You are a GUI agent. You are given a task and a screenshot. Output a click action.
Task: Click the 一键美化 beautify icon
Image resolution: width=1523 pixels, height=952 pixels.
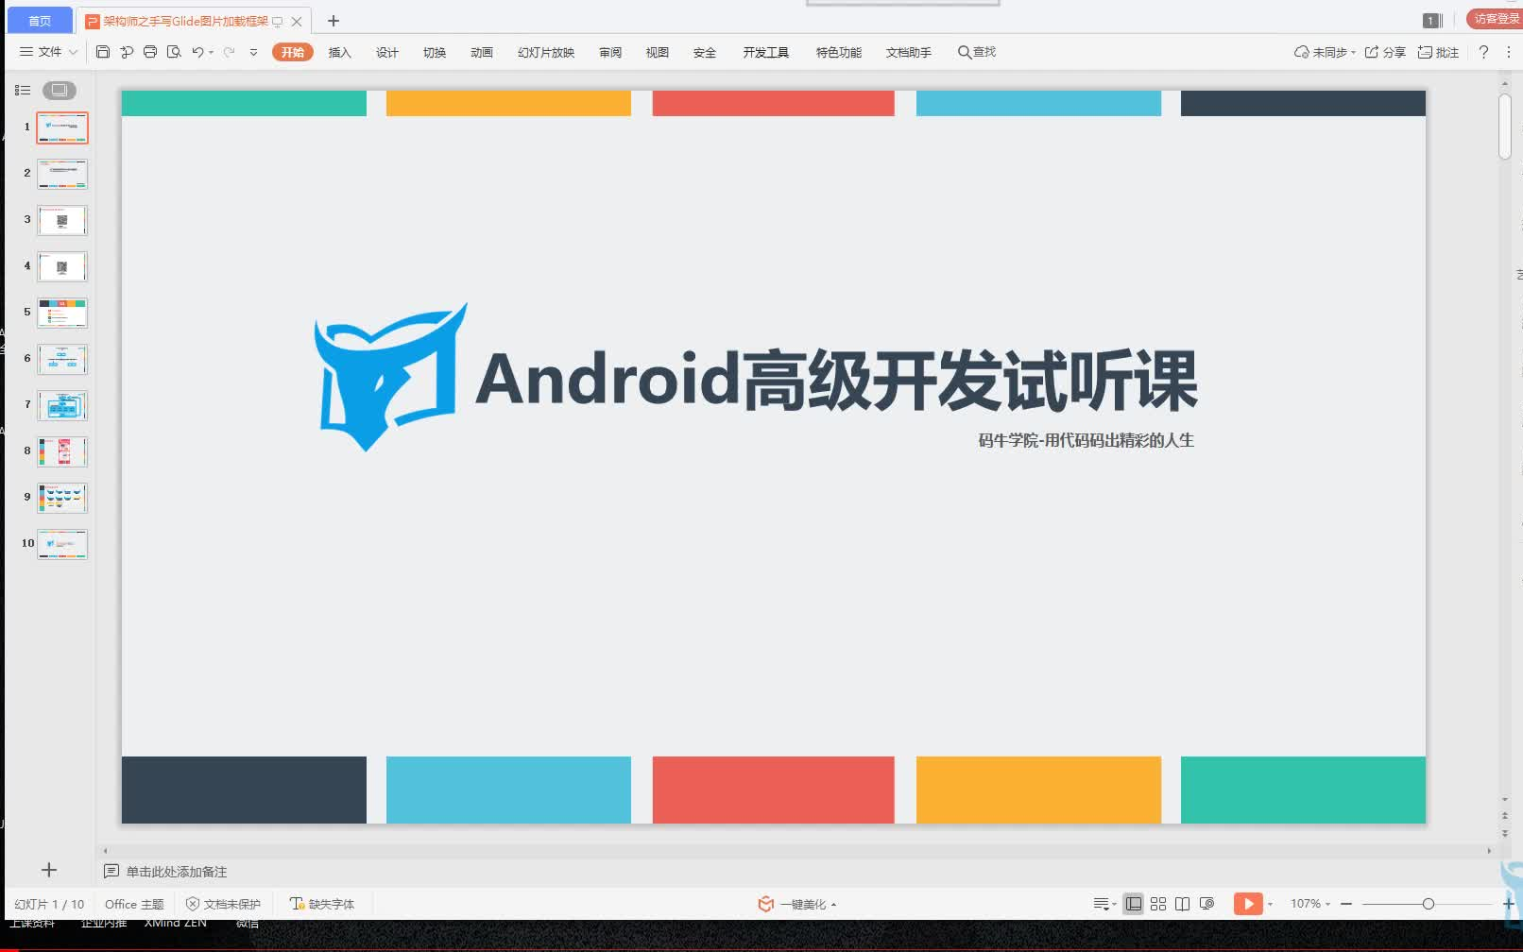coord(765,904)
